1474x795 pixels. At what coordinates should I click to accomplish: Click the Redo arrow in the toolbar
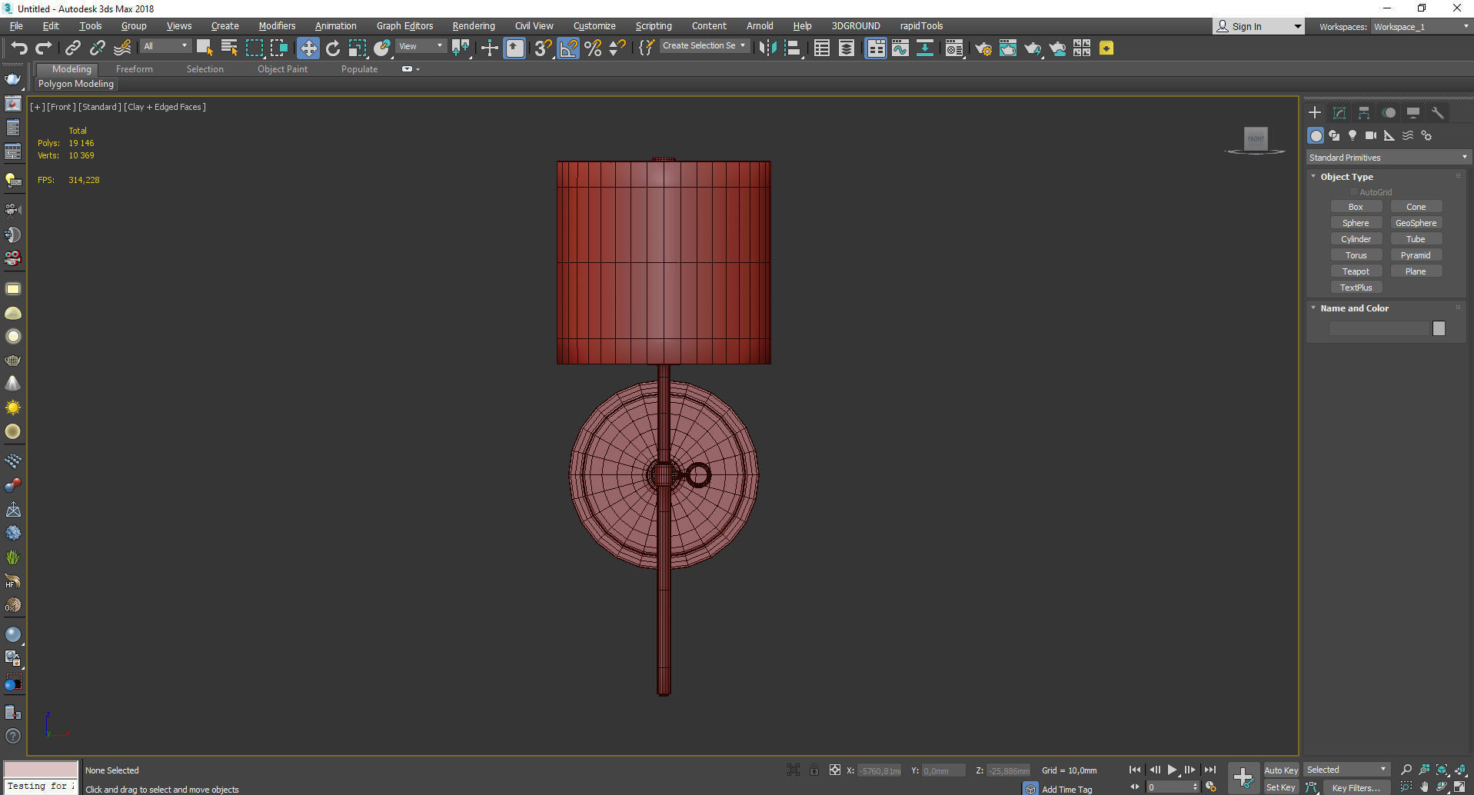click(x=43, y=48)
